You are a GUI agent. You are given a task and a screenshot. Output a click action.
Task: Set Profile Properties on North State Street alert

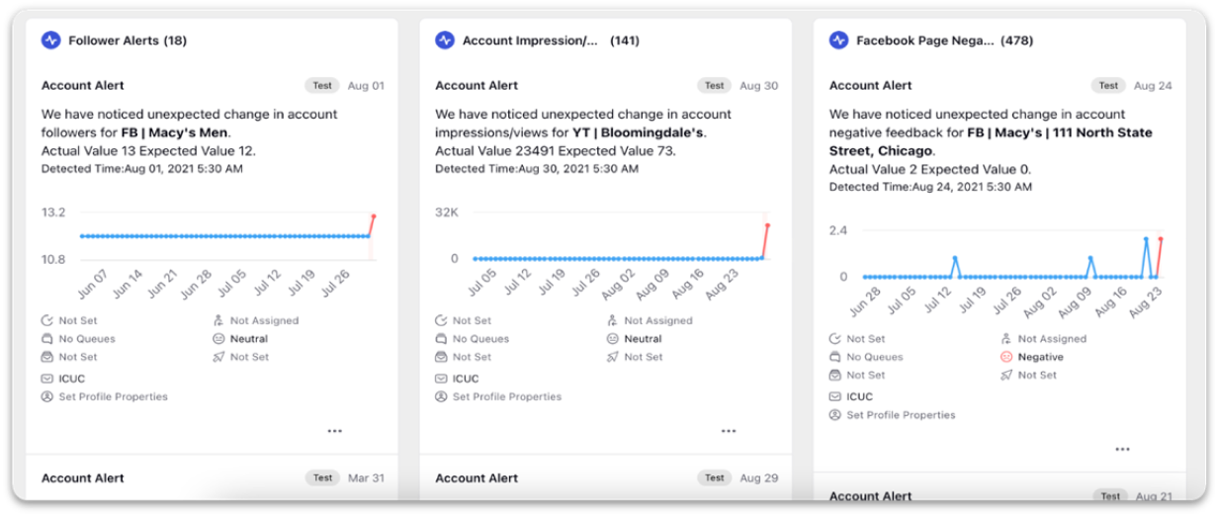893,415
